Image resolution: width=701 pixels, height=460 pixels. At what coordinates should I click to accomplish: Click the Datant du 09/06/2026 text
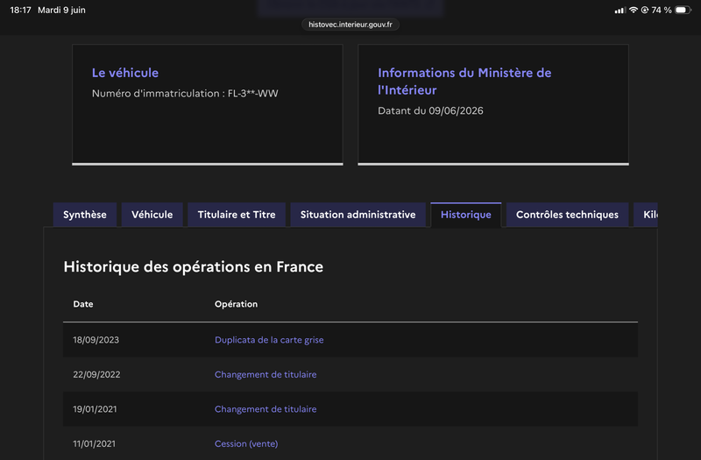(x=430, y=111)
